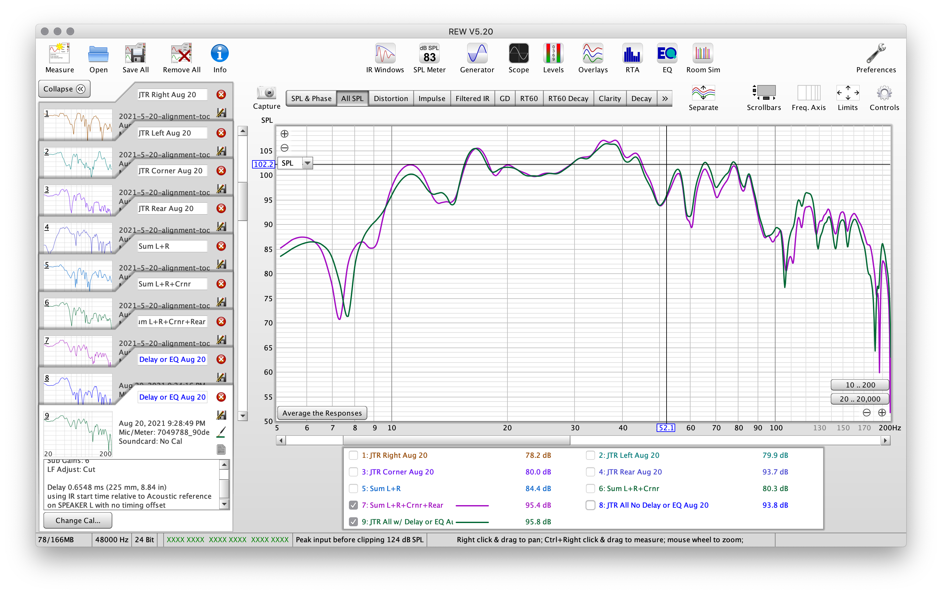
Task: Click the 102.2 SPL cursor value box
Action: [263, 164]
